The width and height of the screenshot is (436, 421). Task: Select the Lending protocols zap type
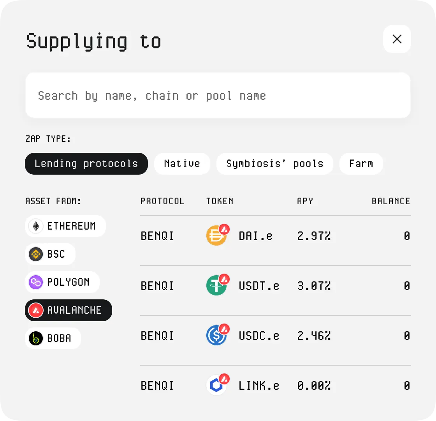tap(86, 164)
